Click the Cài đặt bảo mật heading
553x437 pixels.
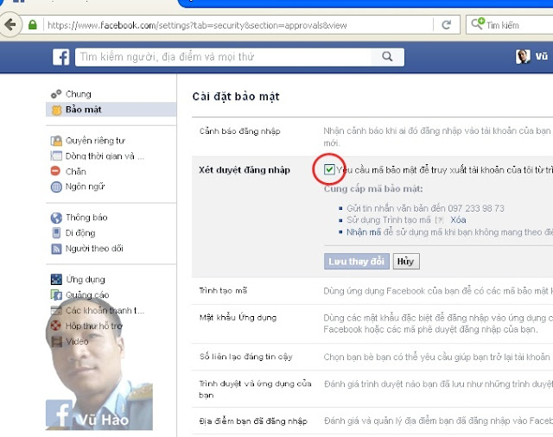click(x=236, y=97)
